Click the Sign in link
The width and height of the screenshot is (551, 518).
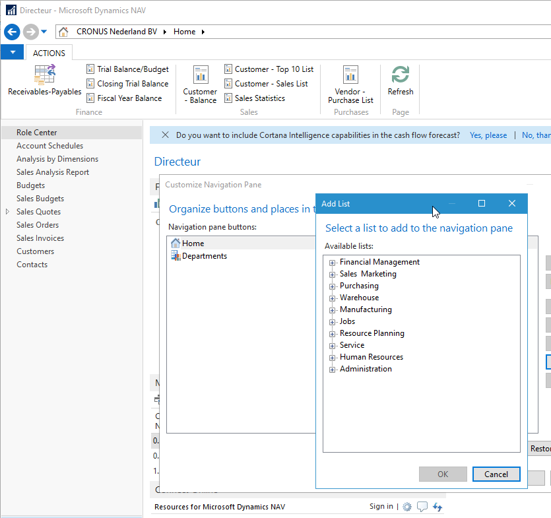tap(381, 506)
